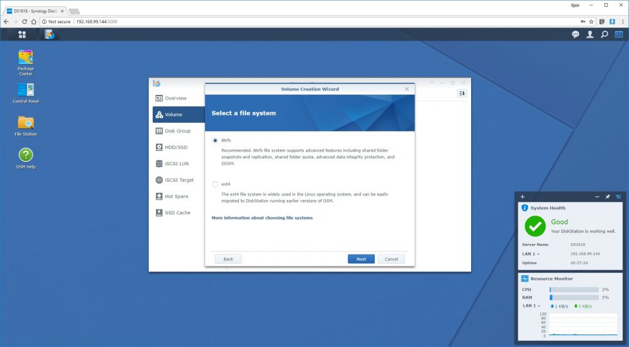
Task: Toggle the widgets panel icon in the taskbar
Action: pos(618,35)
